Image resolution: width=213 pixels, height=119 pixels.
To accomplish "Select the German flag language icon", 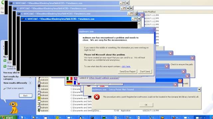I will 70,83.
